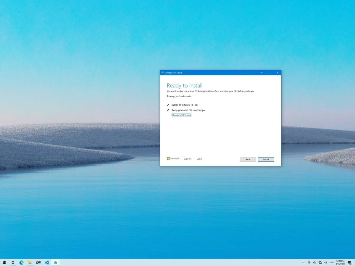Screen dimensions: 355x266
Task: Open the Action Center notifications icon
Action: coord(349,262)
